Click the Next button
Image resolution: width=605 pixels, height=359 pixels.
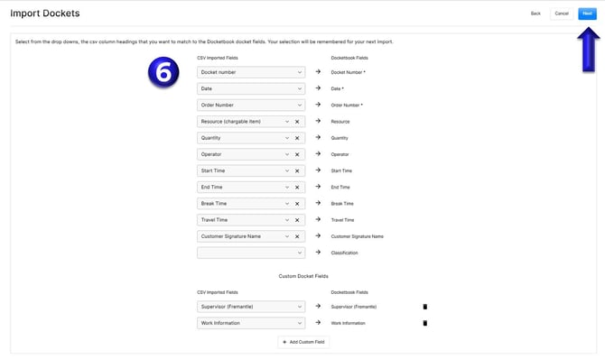pyautogui.click(x=587, y=14)
